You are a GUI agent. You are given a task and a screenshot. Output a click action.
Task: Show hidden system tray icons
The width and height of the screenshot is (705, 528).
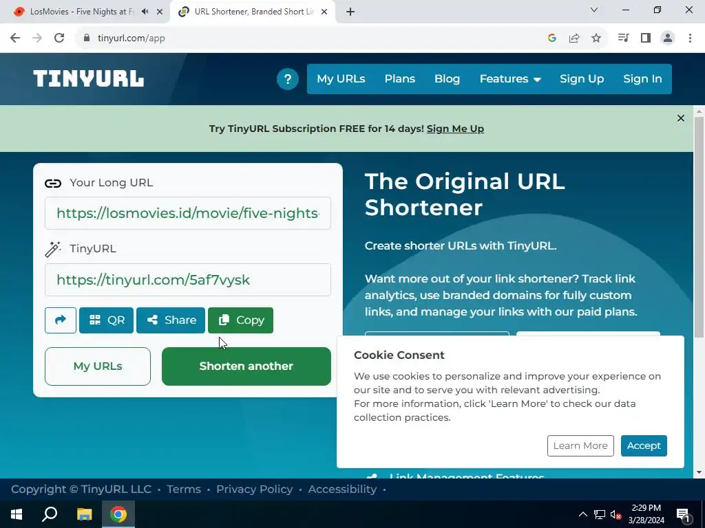(x=582, y=514)
